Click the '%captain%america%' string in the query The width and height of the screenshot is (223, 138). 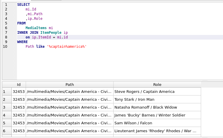(x=67, y=47)
